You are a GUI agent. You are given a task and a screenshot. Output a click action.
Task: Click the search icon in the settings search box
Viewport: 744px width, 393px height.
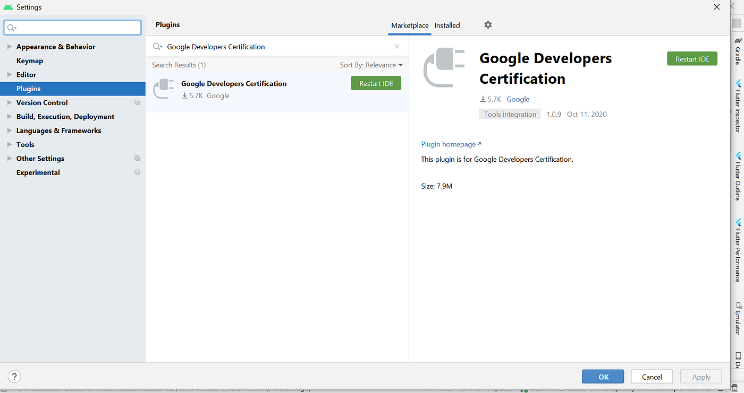(x=12, y=28)
